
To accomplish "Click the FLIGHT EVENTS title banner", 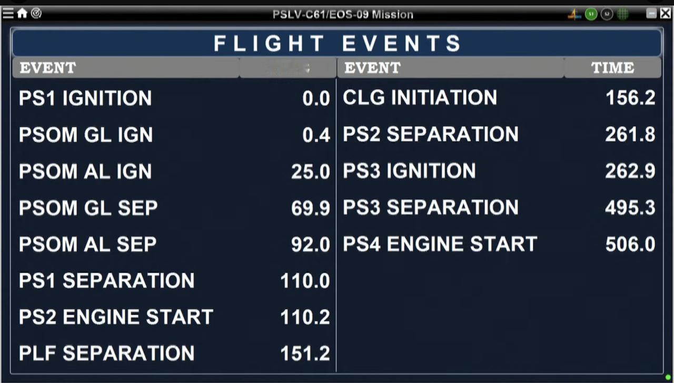I will 337,43.
